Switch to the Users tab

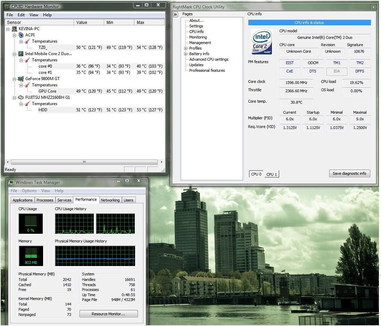pos(128,200)
